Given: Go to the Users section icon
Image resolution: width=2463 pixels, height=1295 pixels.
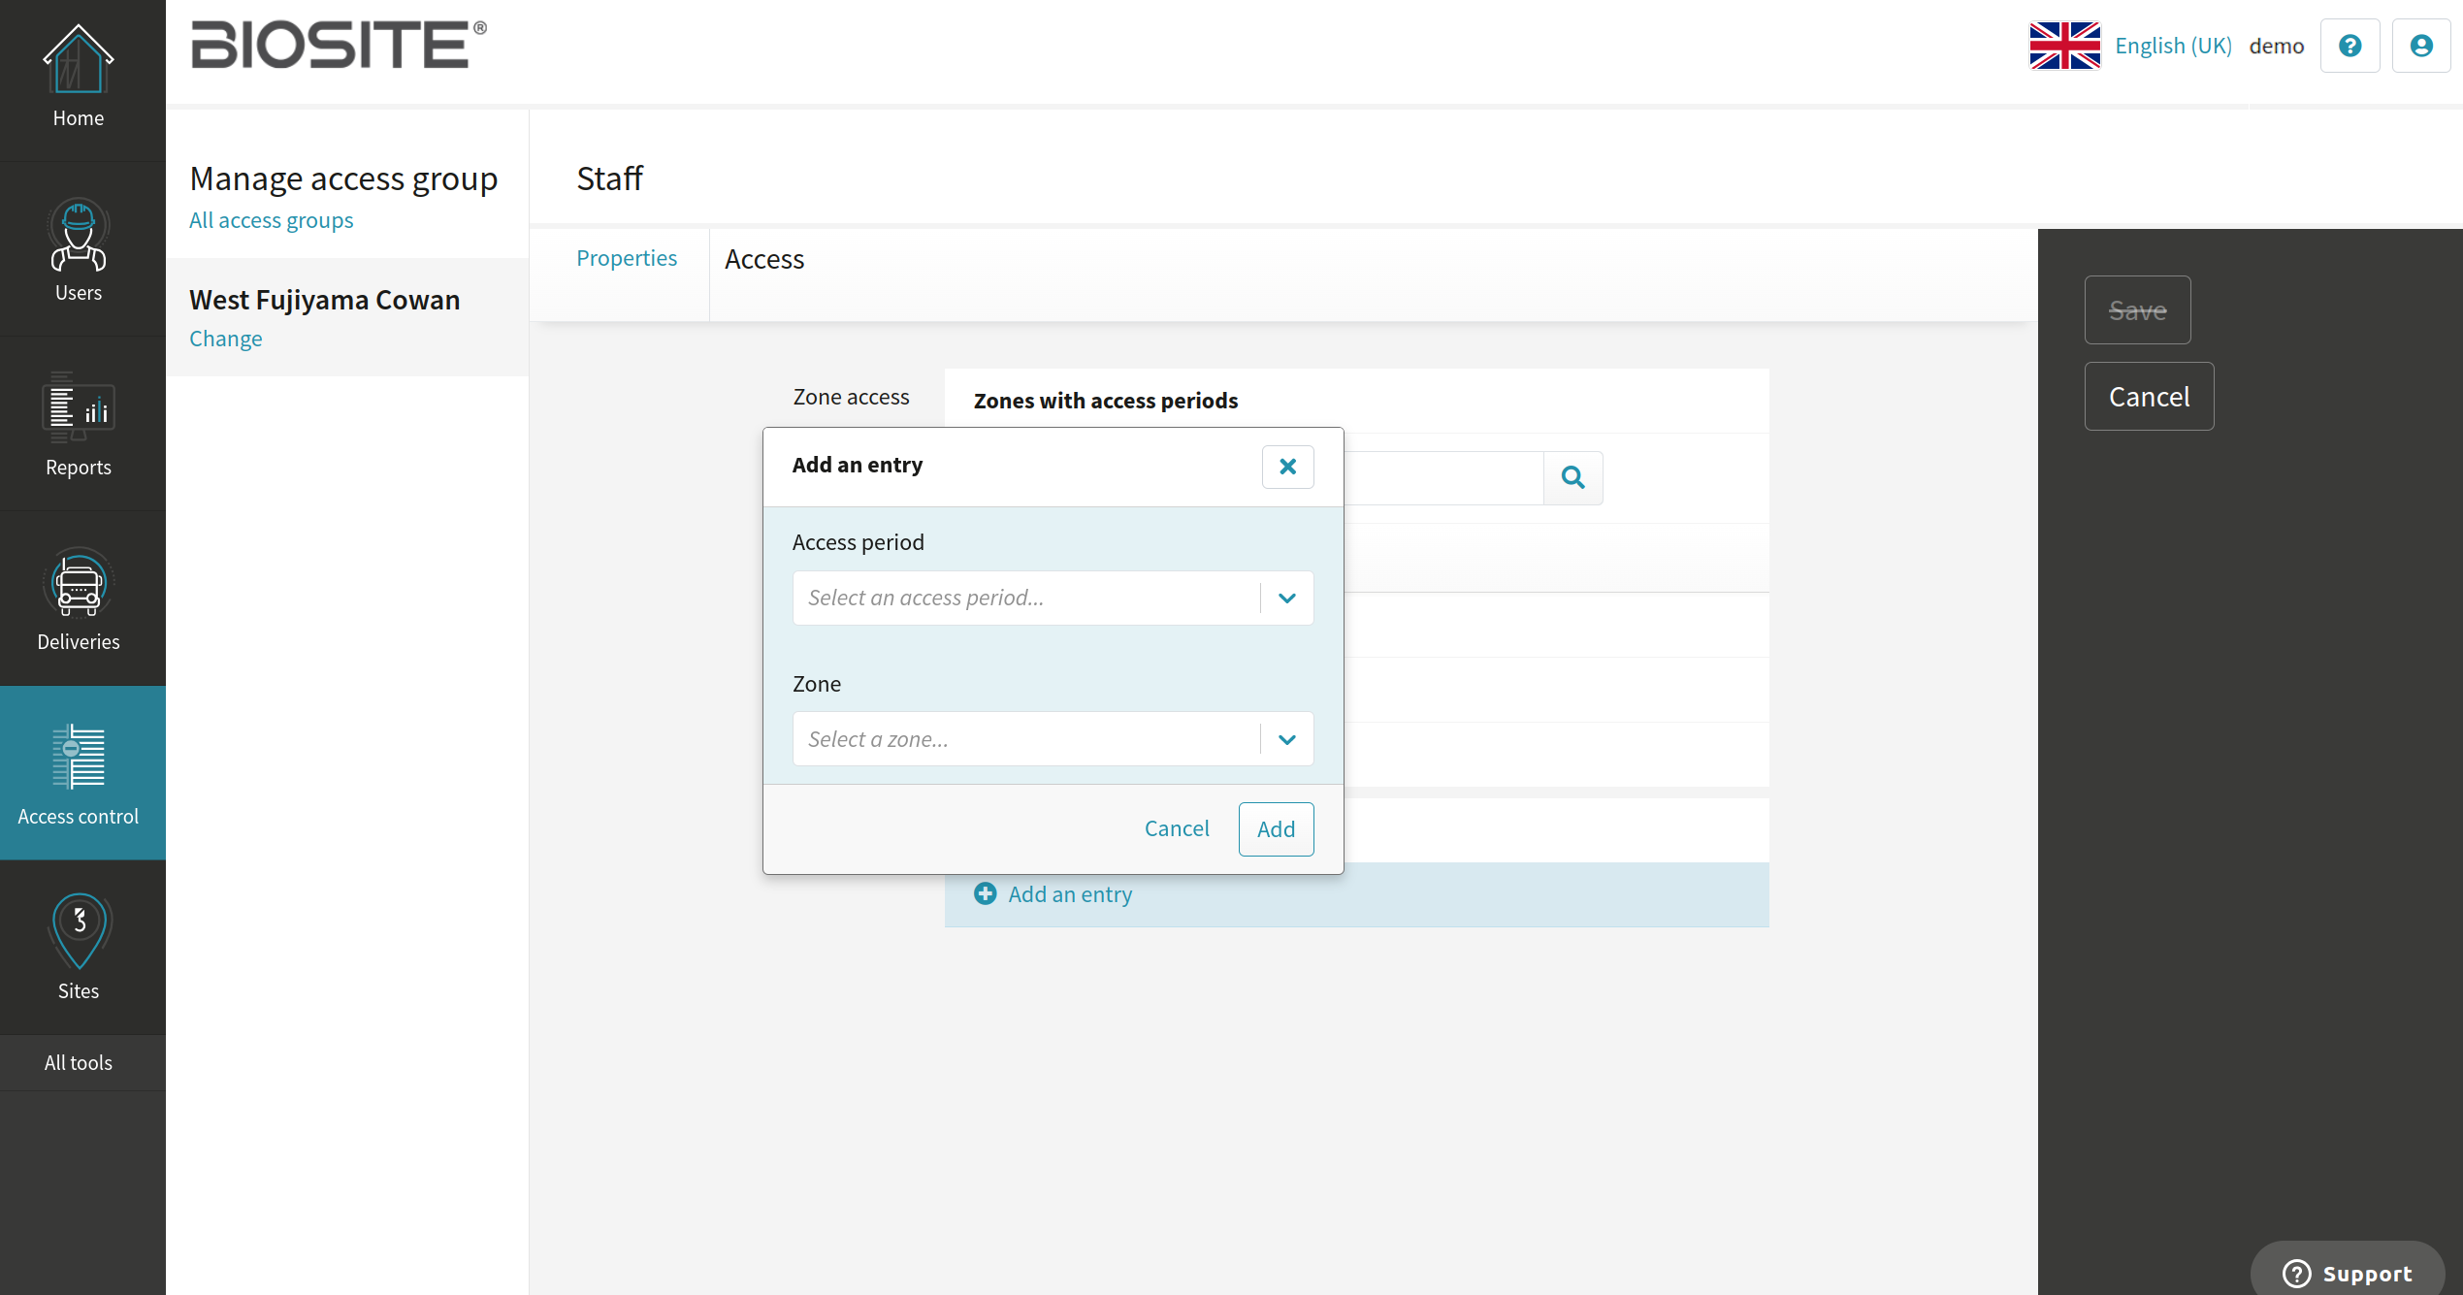Looking at the screenshot, I should coord(78,236).
